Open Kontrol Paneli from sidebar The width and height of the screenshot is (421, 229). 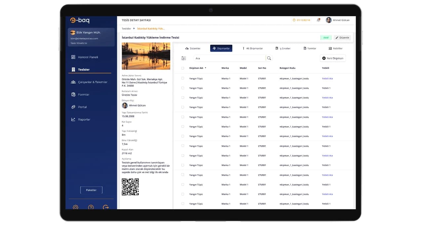coord(88,57)
